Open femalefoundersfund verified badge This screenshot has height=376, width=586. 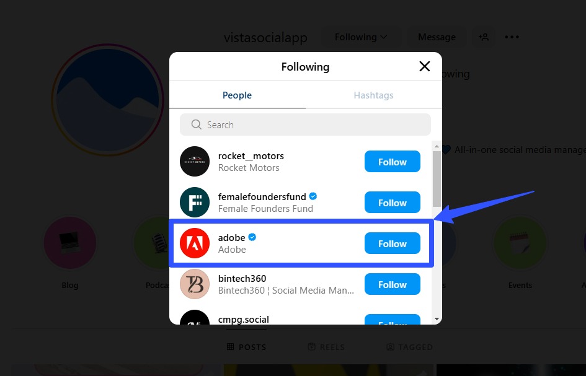click(313, 196)
